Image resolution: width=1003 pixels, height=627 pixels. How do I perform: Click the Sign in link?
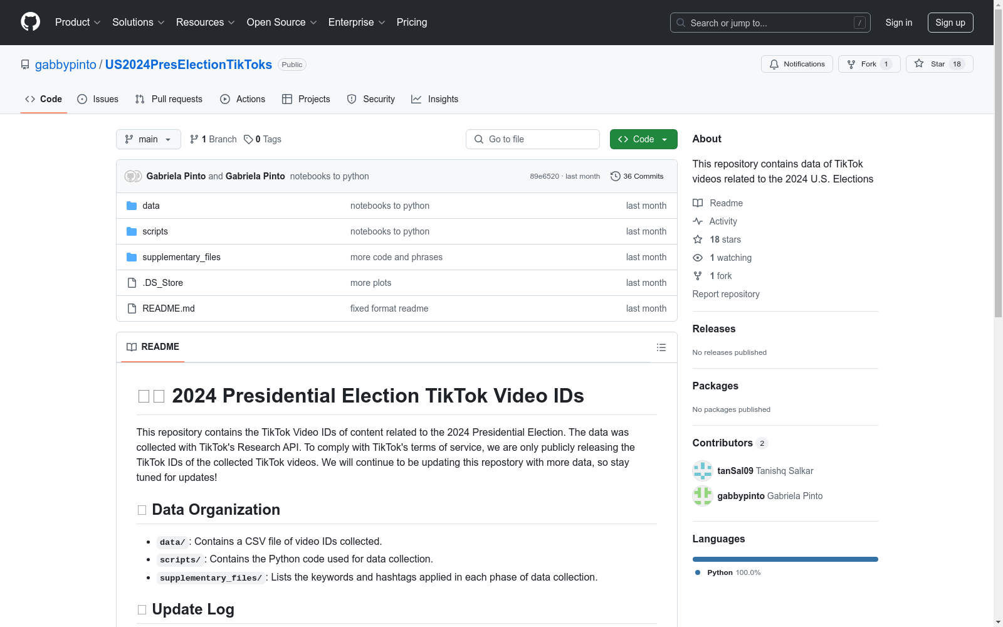tap(899, 23)
